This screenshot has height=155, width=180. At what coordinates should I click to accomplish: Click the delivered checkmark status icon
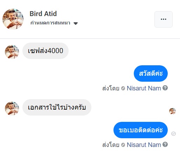pyautogui.click(x=173, y=134)
